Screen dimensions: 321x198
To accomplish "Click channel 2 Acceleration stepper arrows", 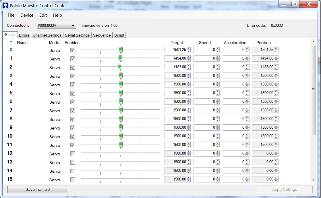I will coord(247,67).
